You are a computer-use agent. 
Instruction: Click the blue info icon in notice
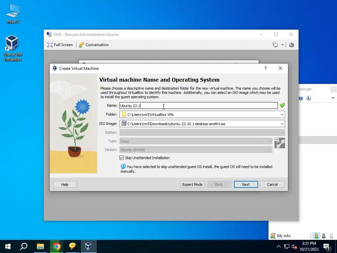[123, 166]
